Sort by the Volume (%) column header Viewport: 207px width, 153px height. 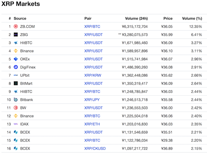point(192,18)
